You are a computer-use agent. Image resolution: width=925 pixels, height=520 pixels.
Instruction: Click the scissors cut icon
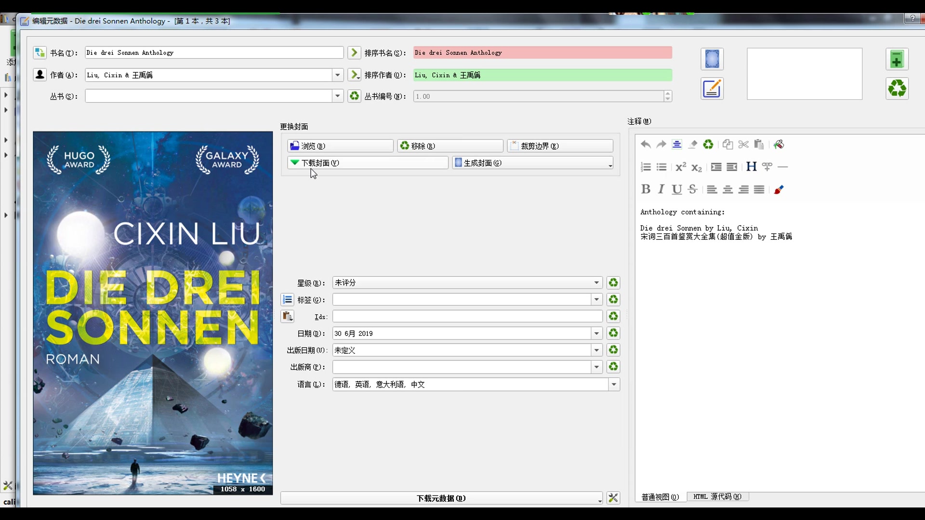[x=743, y=144]
